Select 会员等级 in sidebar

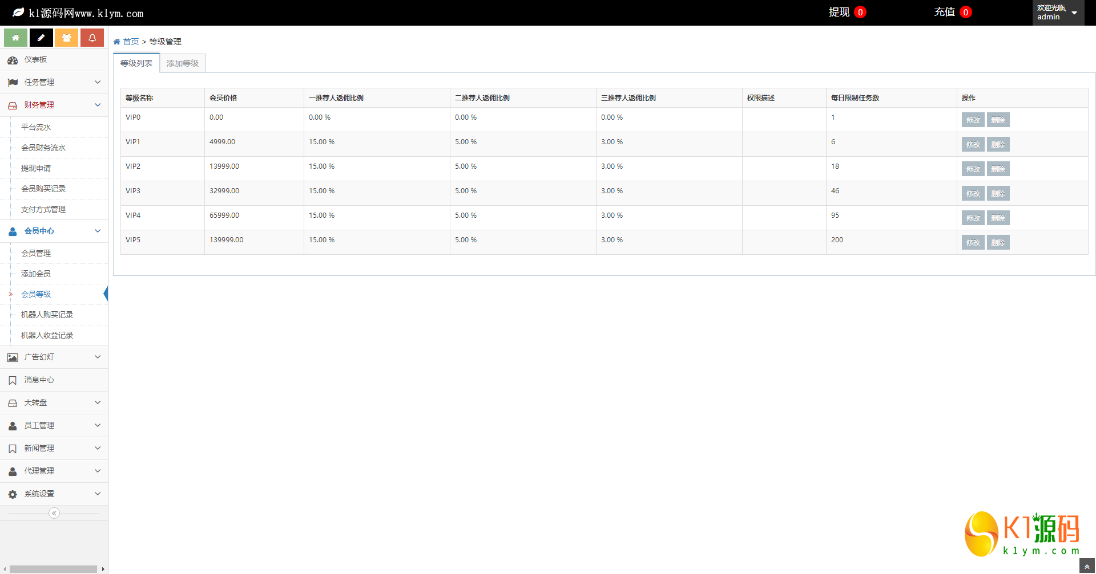36,294
